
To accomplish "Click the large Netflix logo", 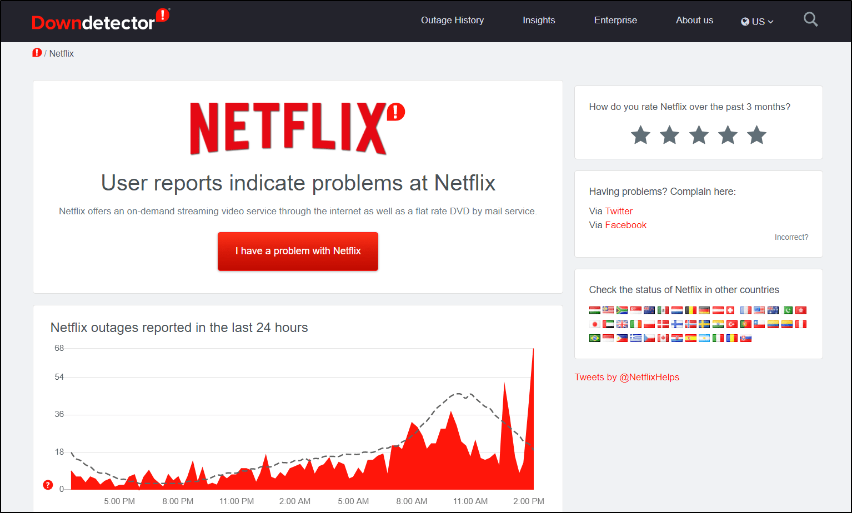I will tap(297, 128).
